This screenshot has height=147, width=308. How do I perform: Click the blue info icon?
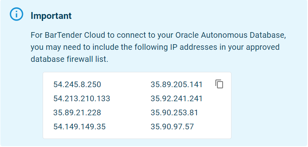17,14
